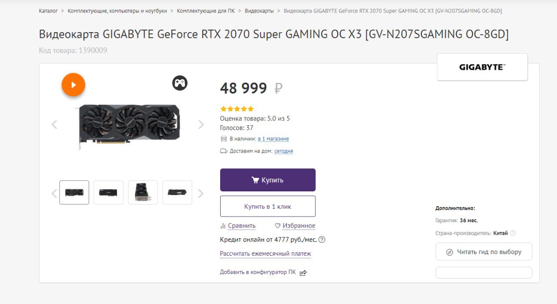Open the "в 1 магазине" availability link
Viewport: 557px width, 304px height.
click(273, 139)
